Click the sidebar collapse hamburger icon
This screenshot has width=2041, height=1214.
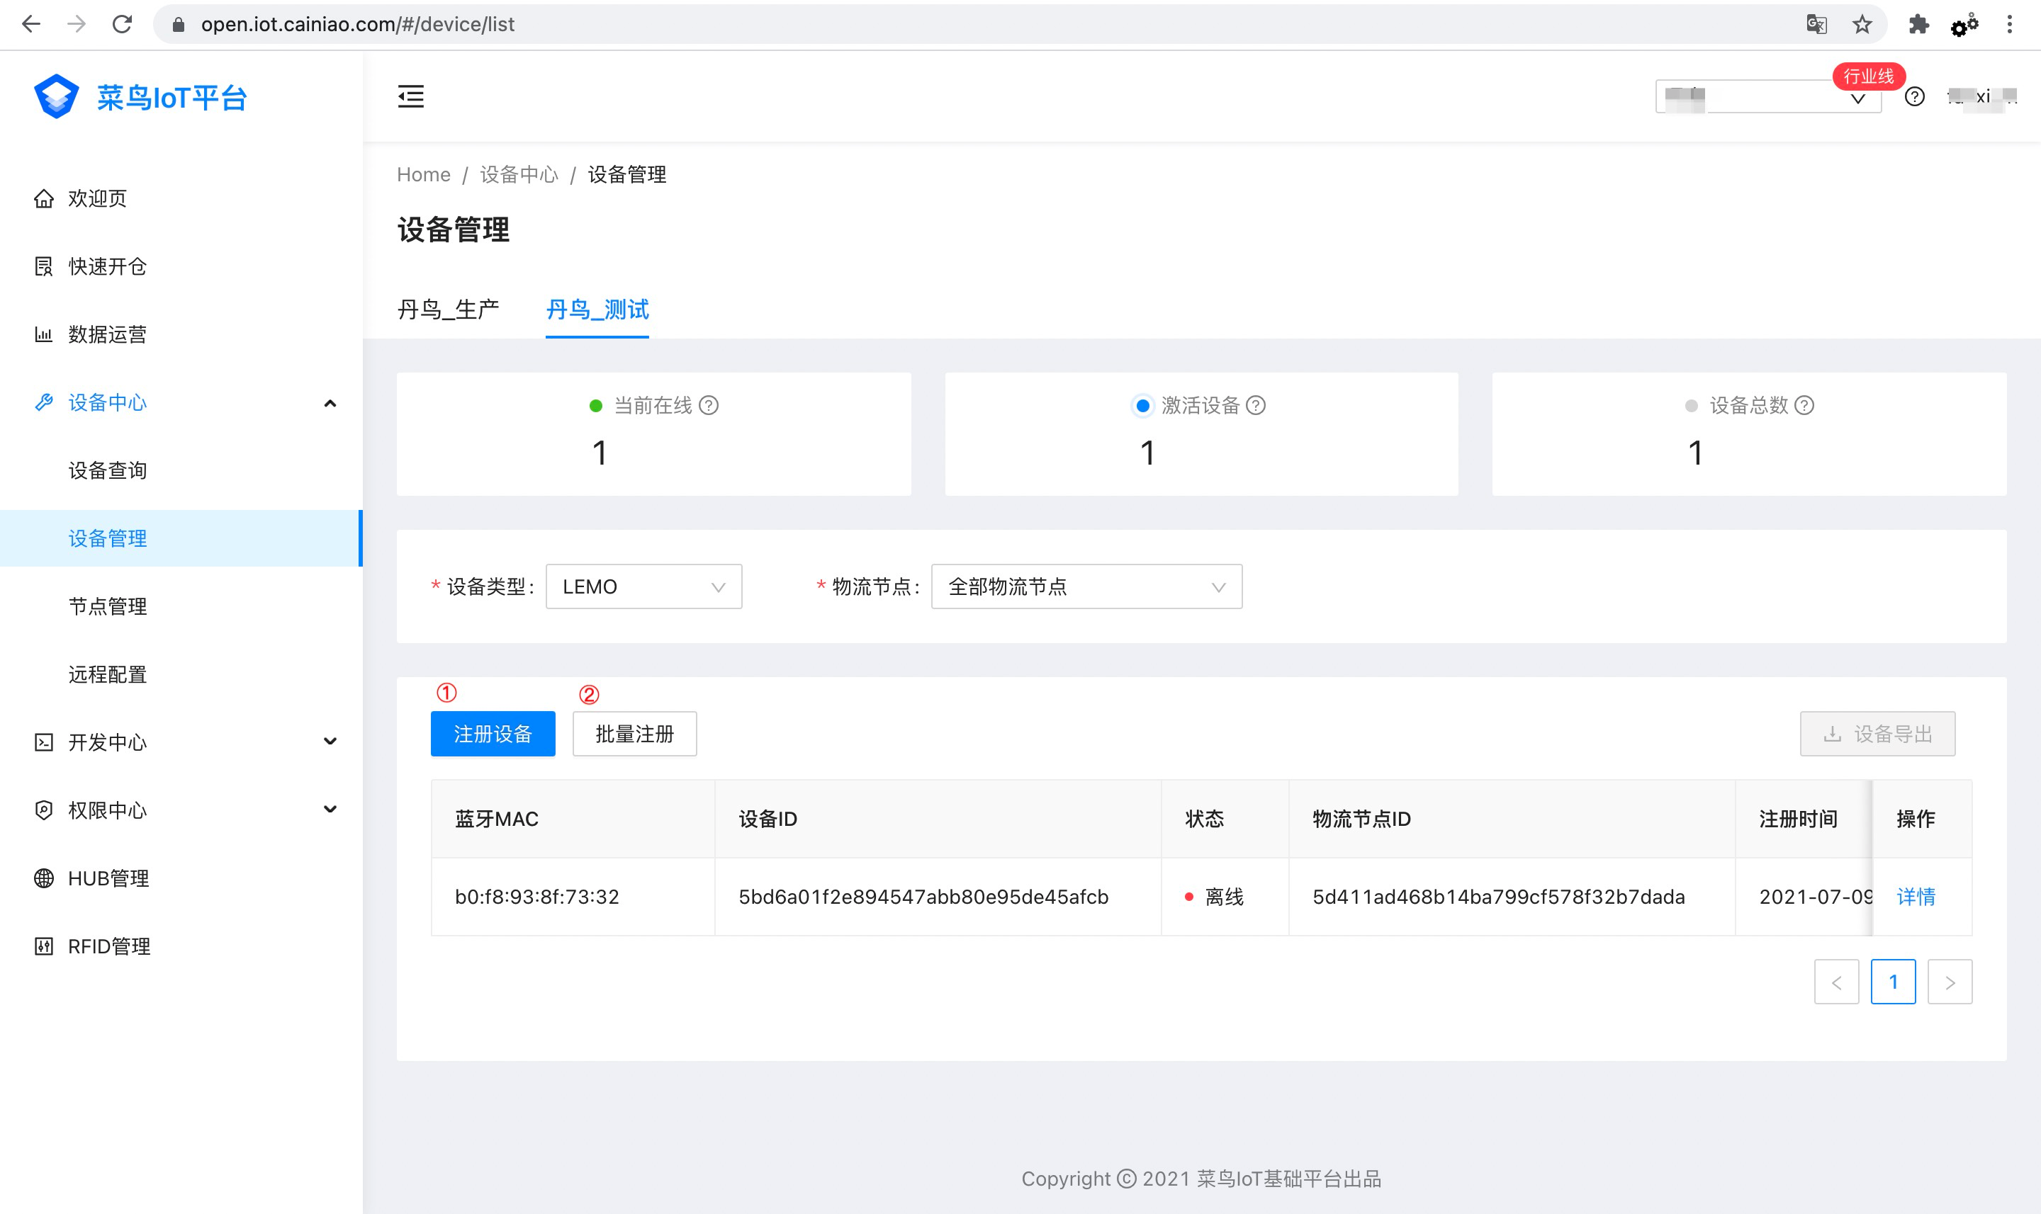tap(411, 96)
